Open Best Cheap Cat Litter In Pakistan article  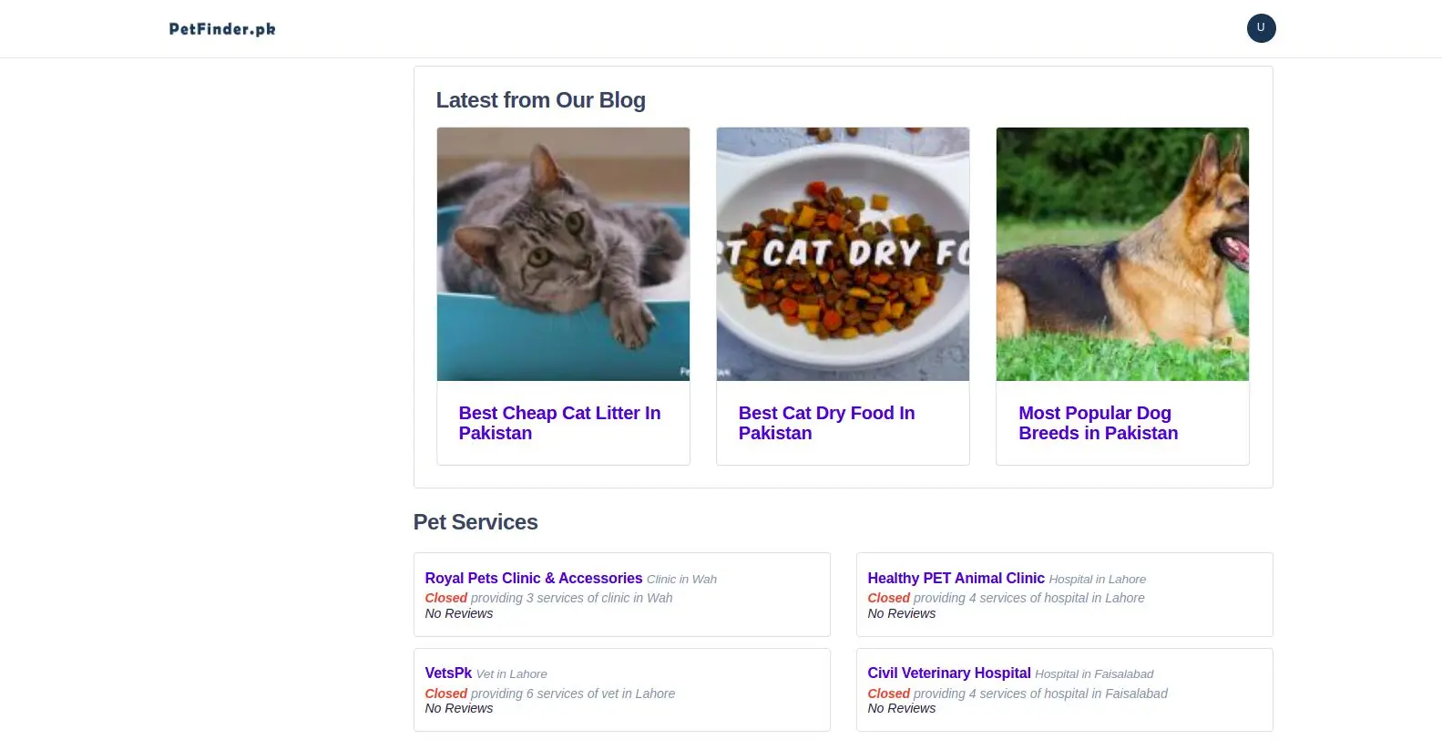[x=559, y=423]
